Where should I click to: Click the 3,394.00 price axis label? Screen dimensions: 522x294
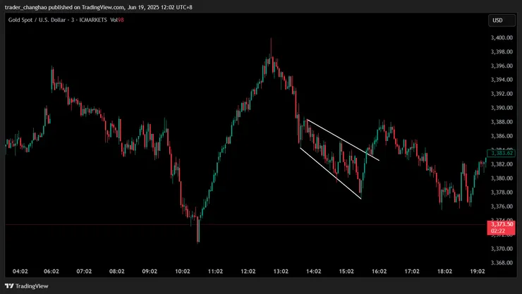pos(502,80)
